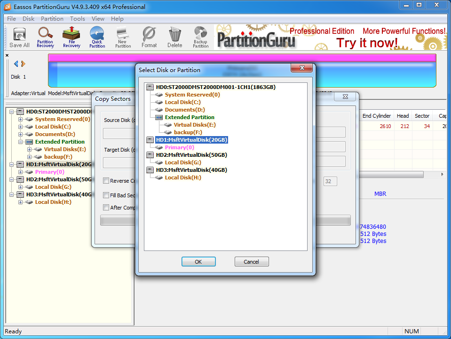Click the HD1 disk icon in the dialog tree

click(150, 140)
